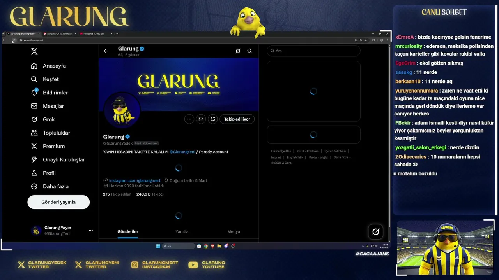499x280 pixels.
Task: Open Chrome from the taskbar
Action: point(206,246)
